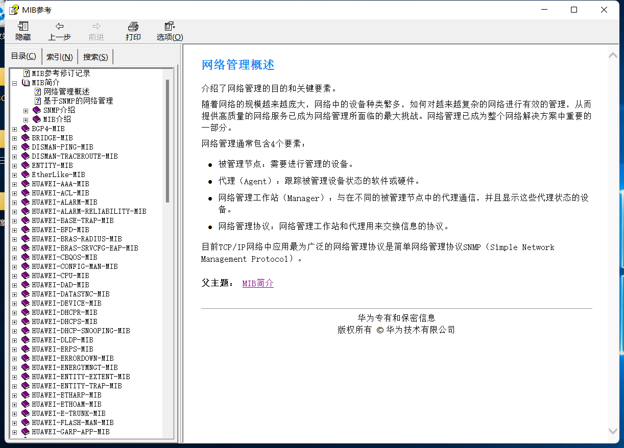Click the HUAWEI-DAD-MIB book icon
Image resolution: width=624 pixels, height=448 pixels.
[26, 285]
